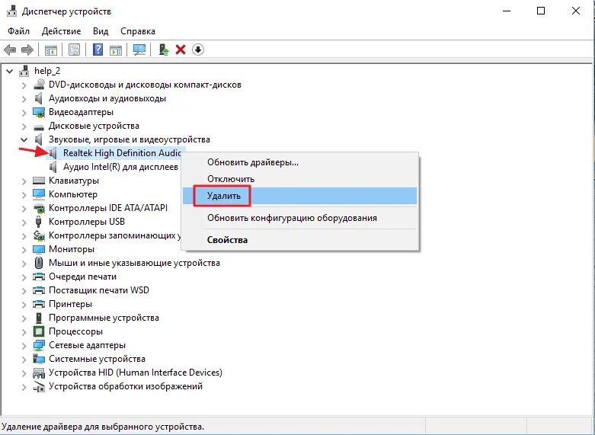Click the Клавиатуры keyboard icon
The image size is (595, 435).
click(x=39, y=181)
